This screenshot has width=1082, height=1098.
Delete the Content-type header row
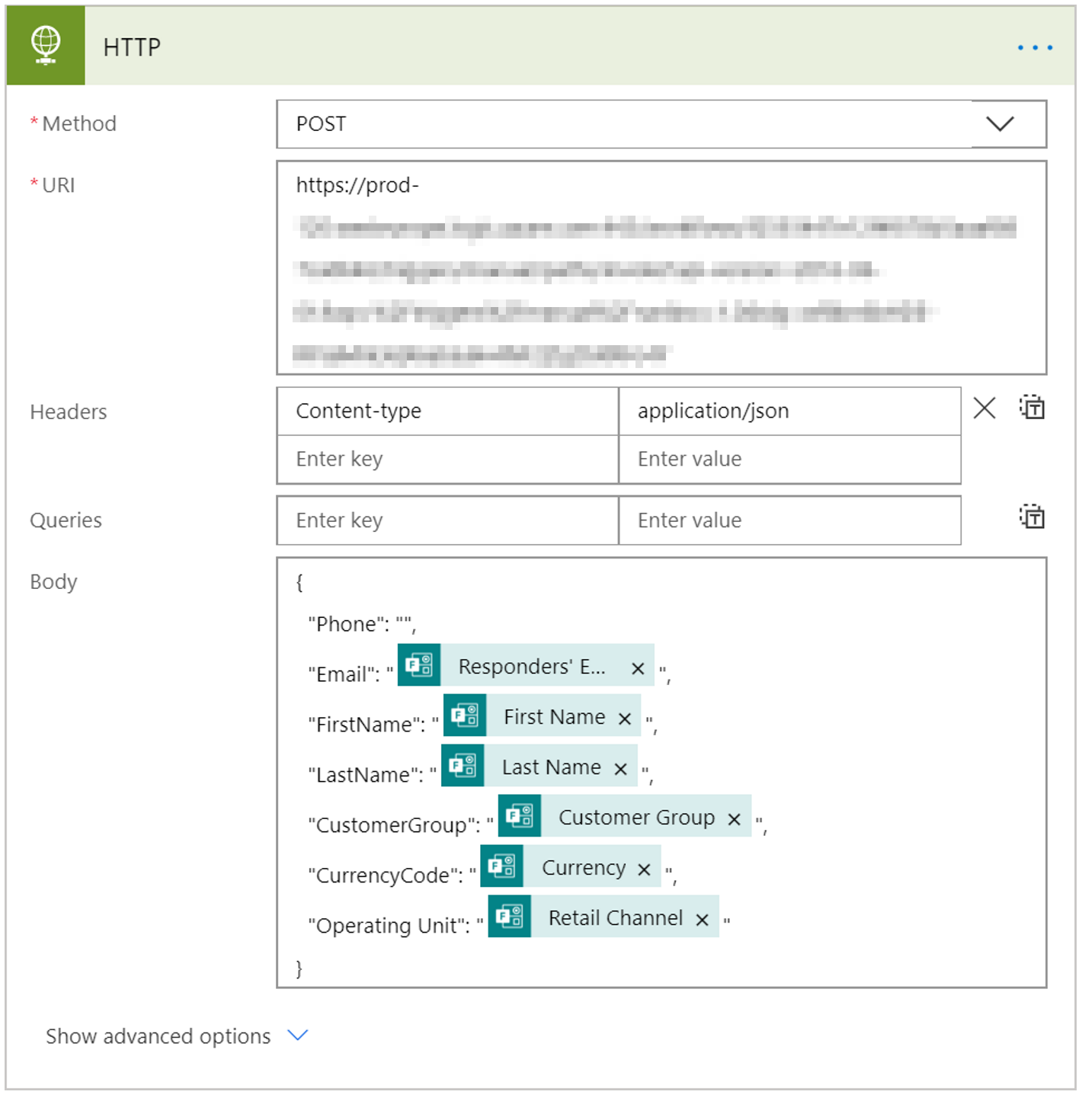(984, 408)
